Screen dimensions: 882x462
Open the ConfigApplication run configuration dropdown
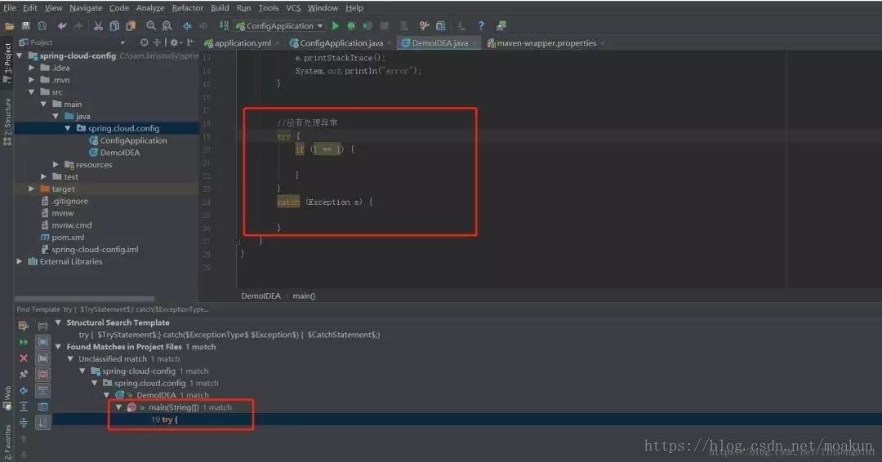tap(280, 26)
